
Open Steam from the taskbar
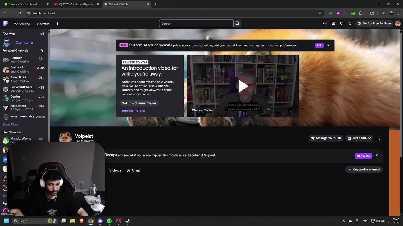(x=128, y=221)
